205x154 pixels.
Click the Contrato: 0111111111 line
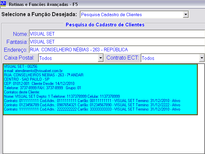[x=92, y=101]
